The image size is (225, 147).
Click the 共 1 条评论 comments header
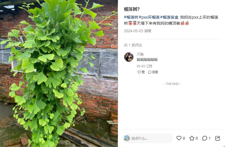133,45
